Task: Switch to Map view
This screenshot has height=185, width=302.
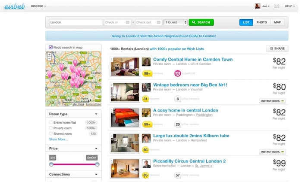Action: 277,22
